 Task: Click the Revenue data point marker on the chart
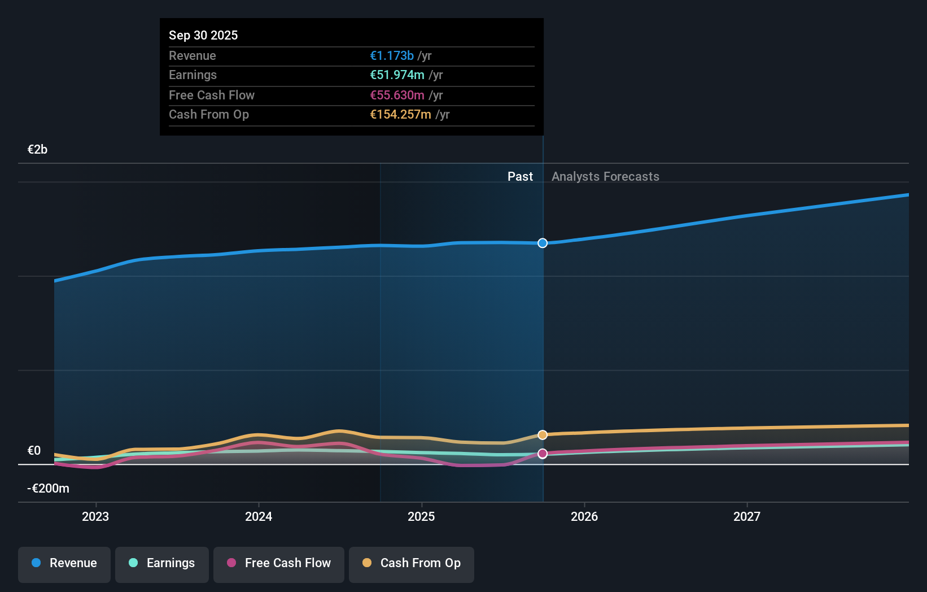tap(543, 243)
